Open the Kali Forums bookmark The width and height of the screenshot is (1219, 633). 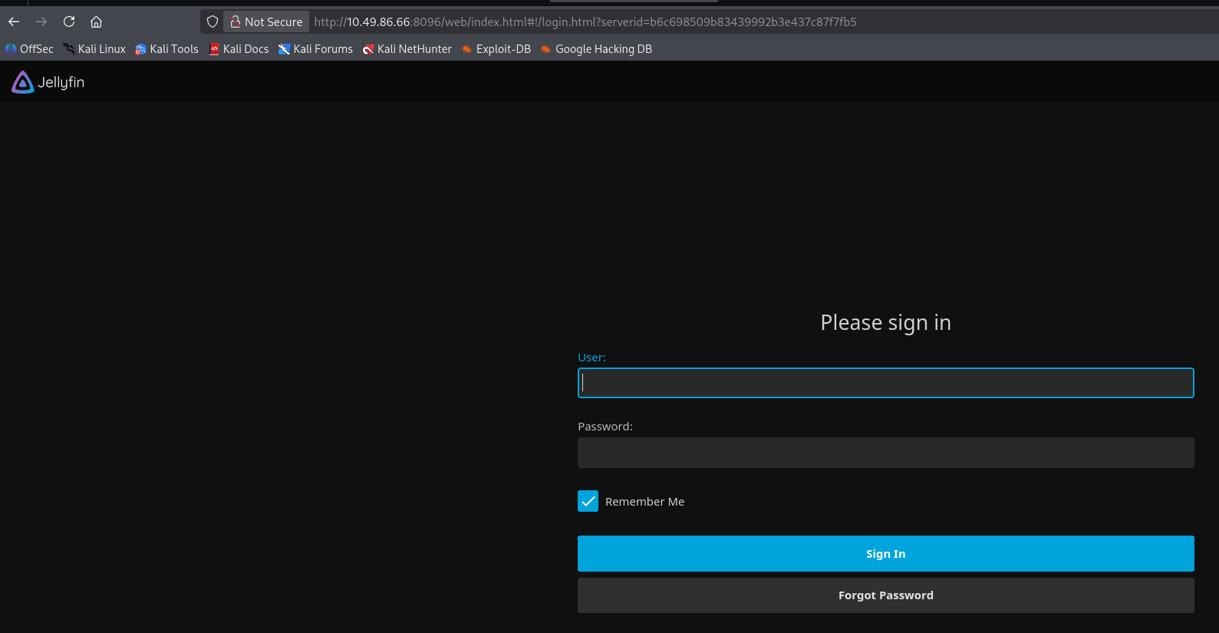point(315,49)
